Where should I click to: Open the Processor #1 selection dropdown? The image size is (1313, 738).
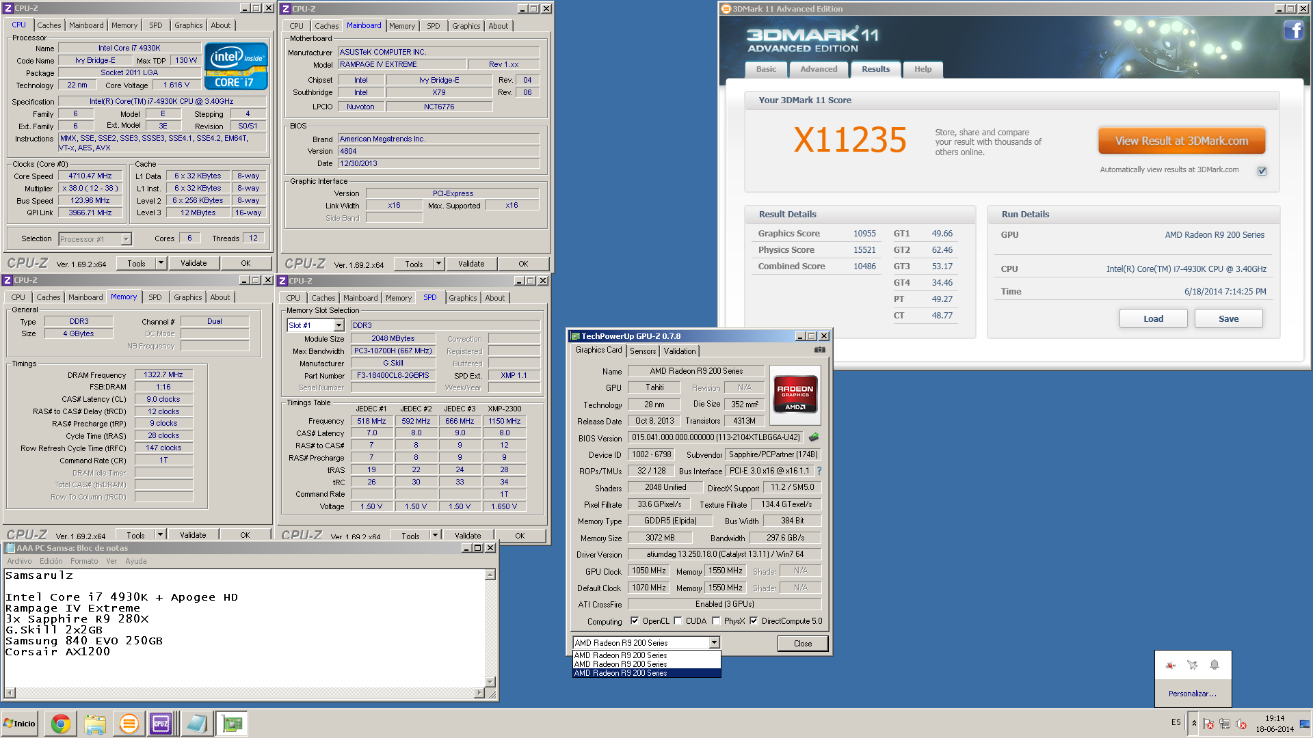(x=126, y=239)
